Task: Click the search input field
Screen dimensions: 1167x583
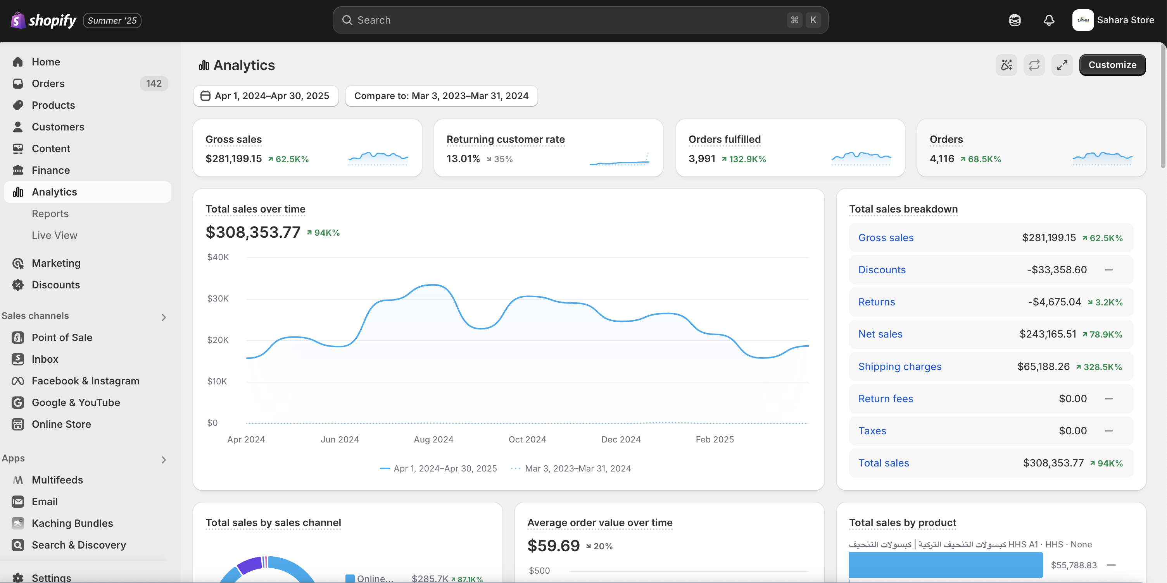Action: [580, 21]
